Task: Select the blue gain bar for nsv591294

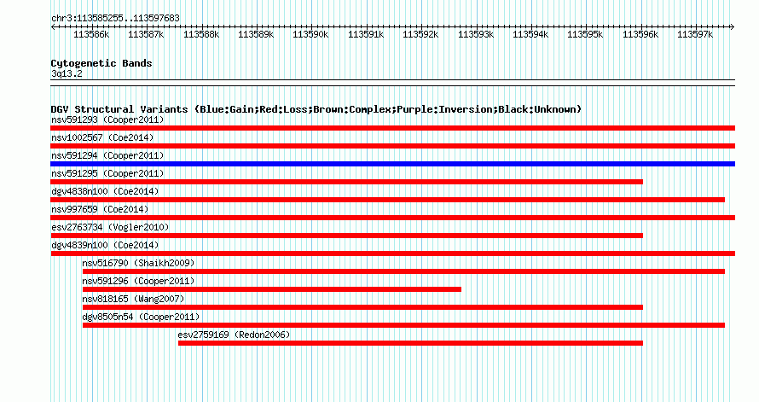Action: point(392,164)
